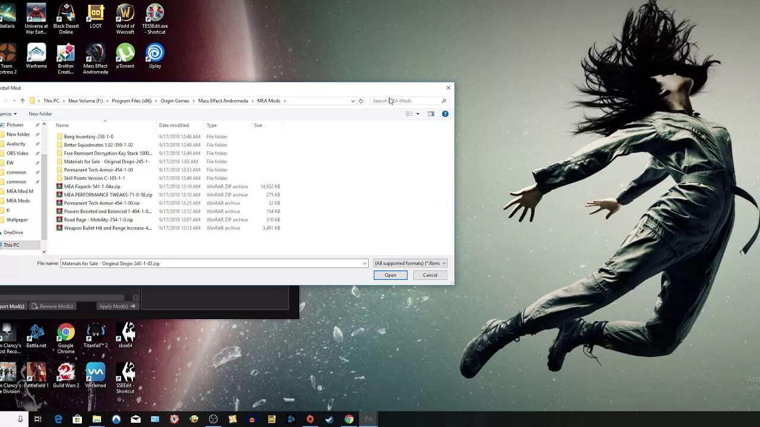Open Microsoft Edge from the taskbar
Image resolution: width=760 pixels, height=427 pixels.
pyautogui.click(x=58, y=419)
